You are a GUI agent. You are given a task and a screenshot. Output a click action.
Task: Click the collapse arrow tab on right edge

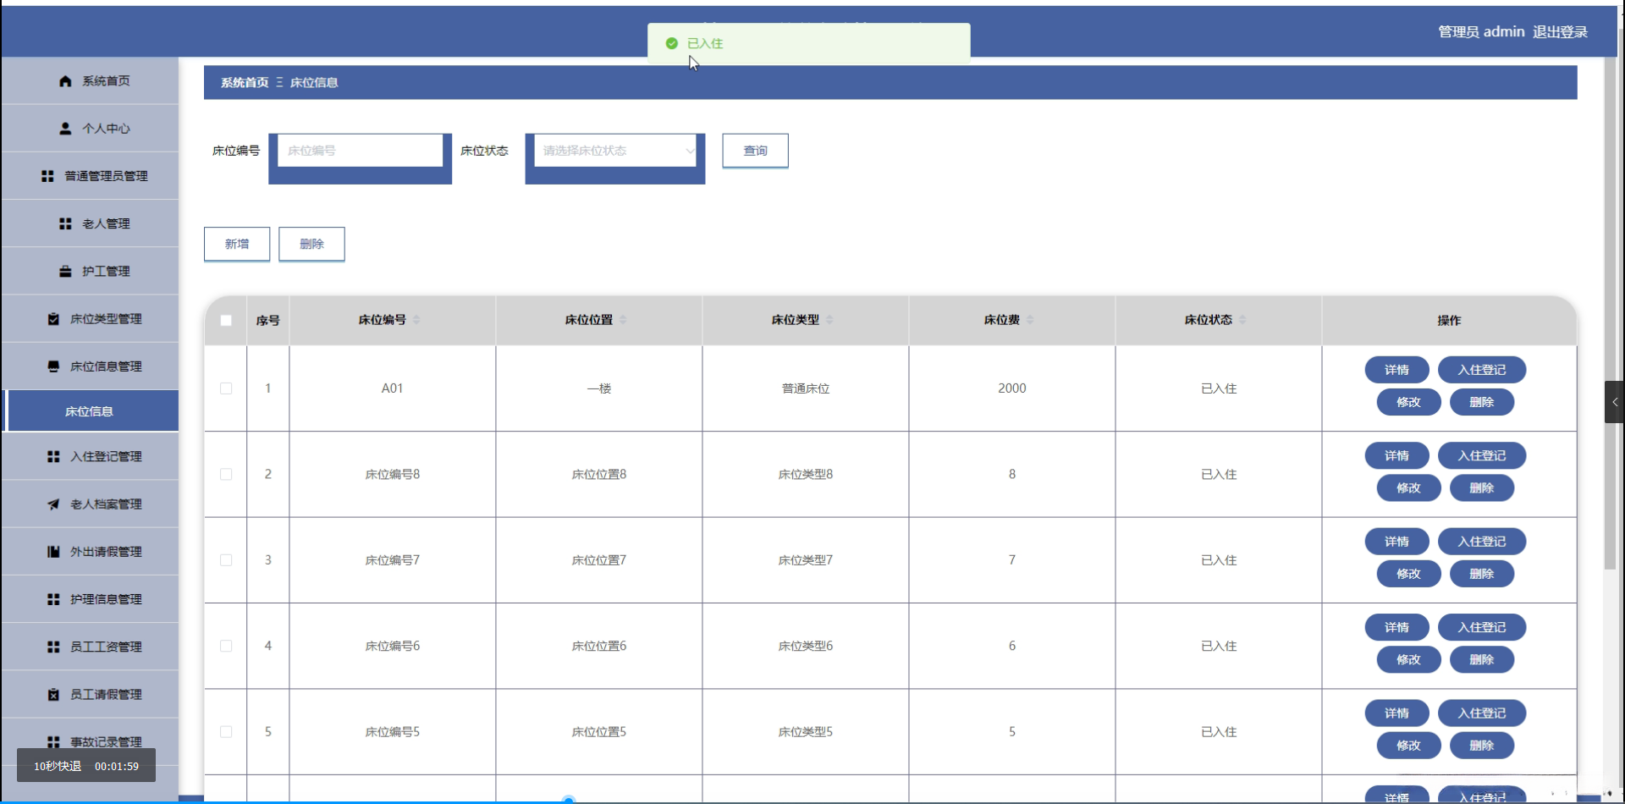[1614, 402]
